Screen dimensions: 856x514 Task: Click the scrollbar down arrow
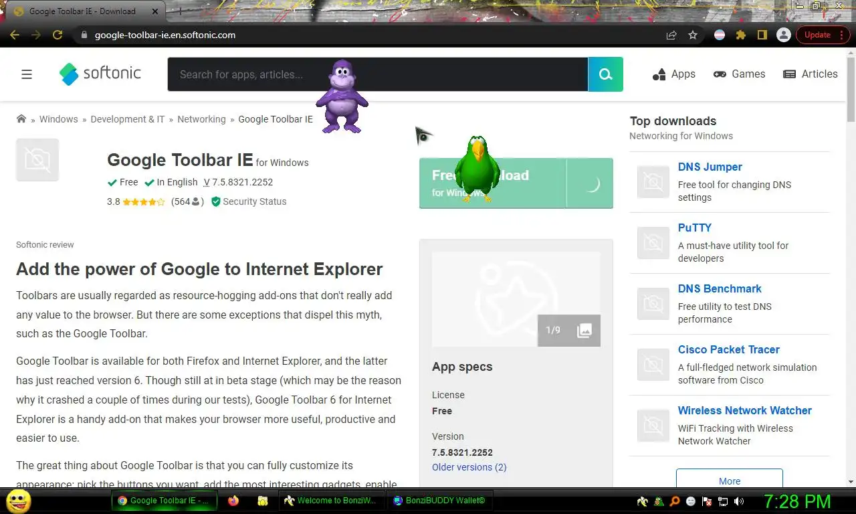[x=851, y=481]
